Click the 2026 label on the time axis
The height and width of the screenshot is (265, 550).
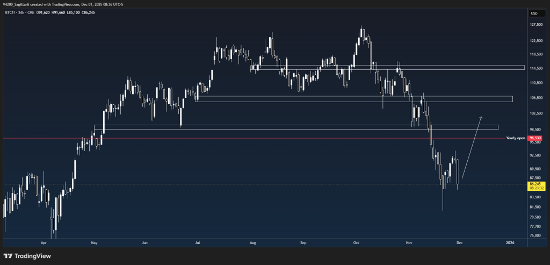pyautogui.click(x=510, y=243)
